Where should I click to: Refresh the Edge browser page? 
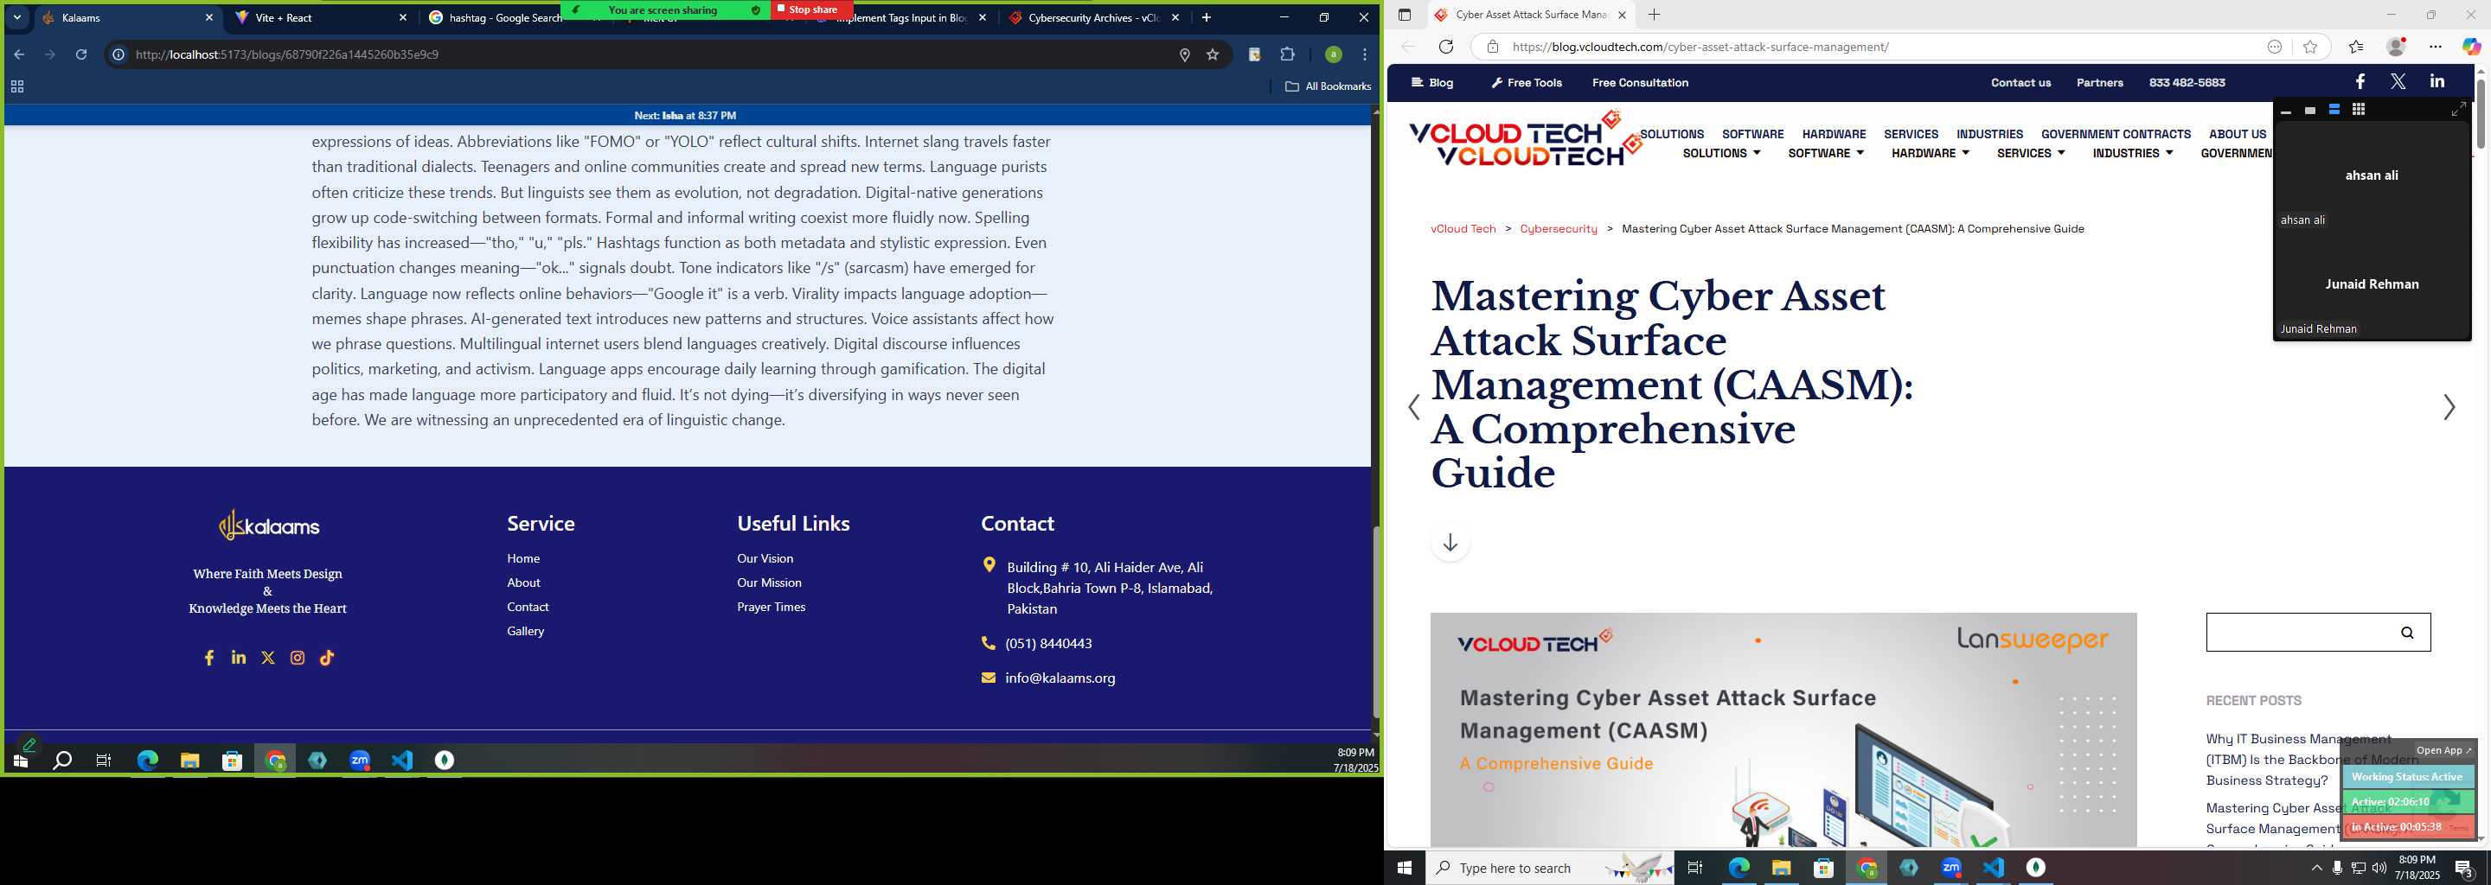point(1445,47)
